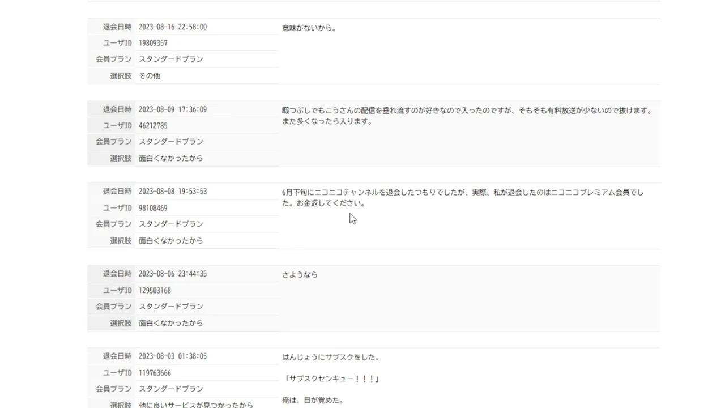Viewport: 725px width, 408px height.
Task: Click the comment はんじょうにサブスクをした。
Action: pyautogui.click(x=331, y=358)
